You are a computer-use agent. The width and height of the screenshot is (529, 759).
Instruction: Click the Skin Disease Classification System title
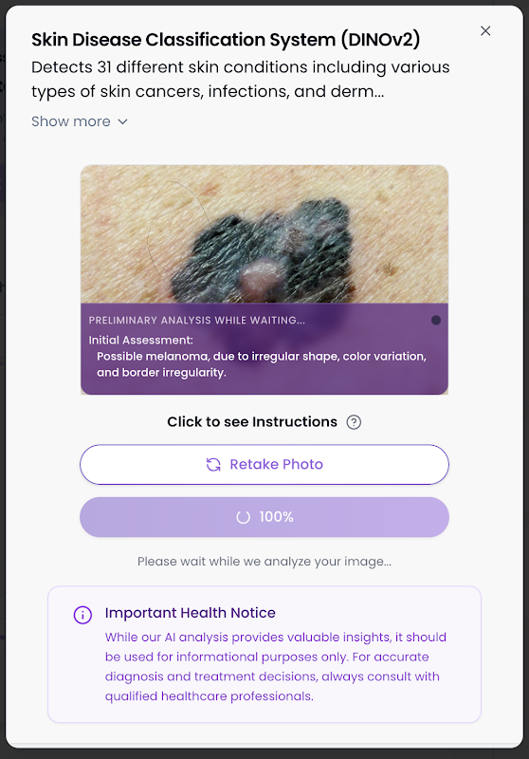pyautogui.click(x=226, y=40)
